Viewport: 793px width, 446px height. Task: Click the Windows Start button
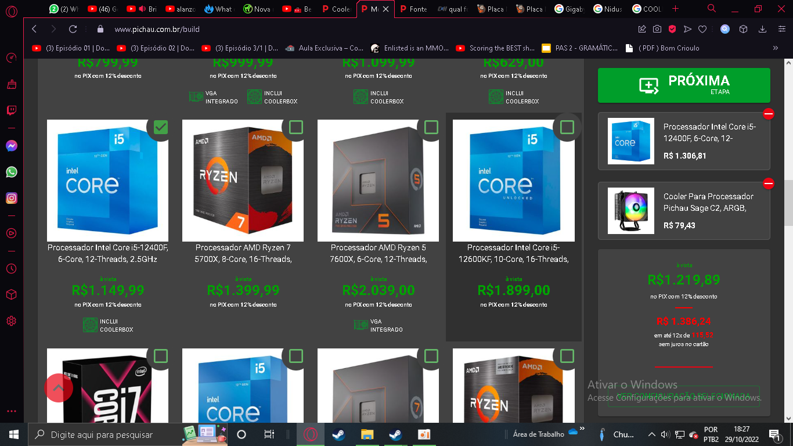tap(13, 434)
